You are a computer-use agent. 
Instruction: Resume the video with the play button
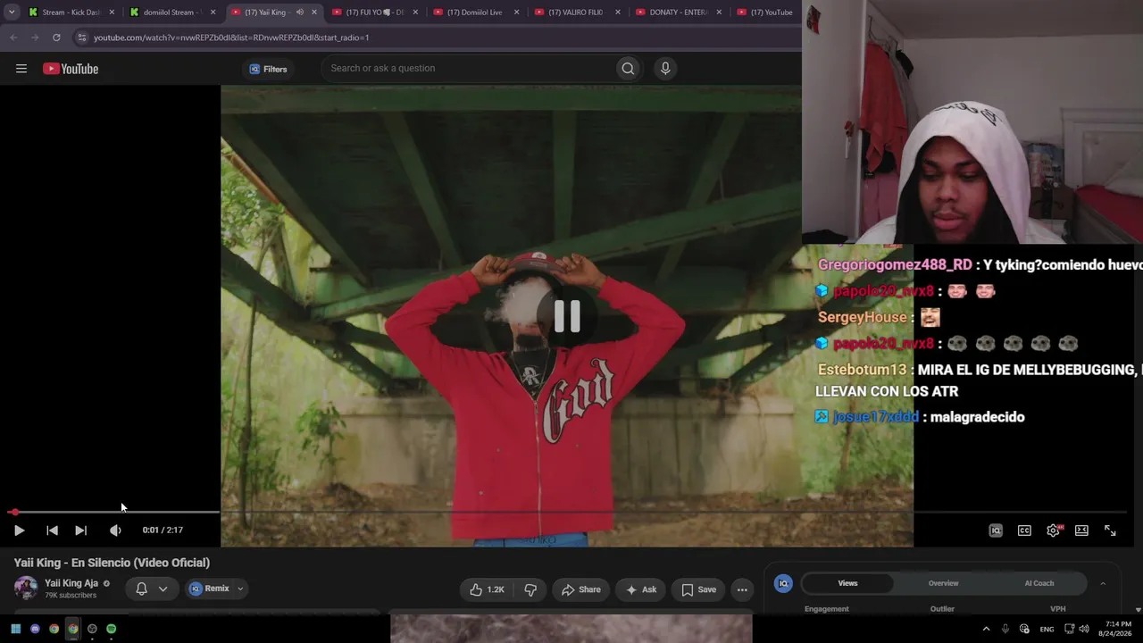(19, 530)
